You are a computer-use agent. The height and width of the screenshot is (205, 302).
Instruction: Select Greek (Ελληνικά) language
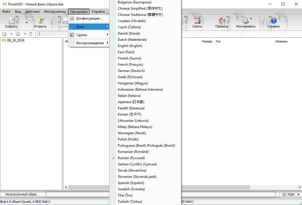click(145, 77)
